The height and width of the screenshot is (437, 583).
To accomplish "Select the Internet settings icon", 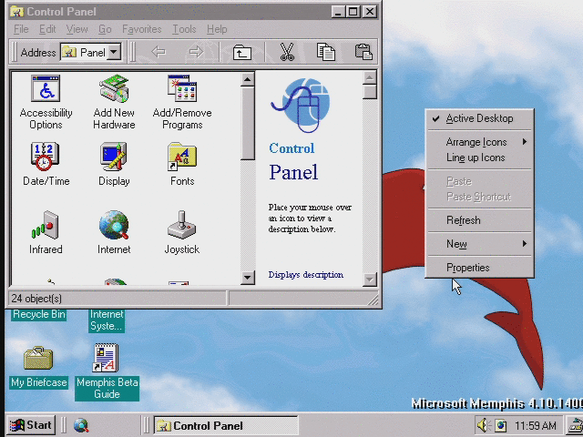I will pos(114,225).
